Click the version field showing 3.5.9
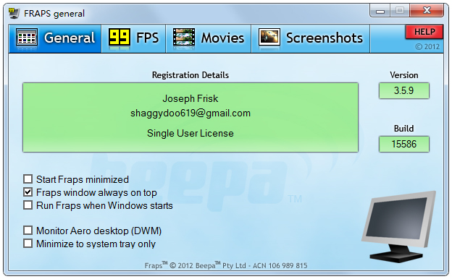452x279 pixels. point(404,90)
